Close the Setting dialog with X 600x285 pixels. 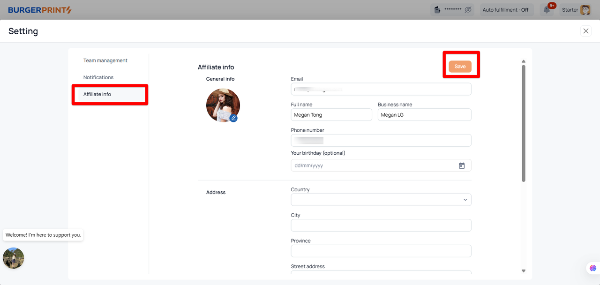click(586, 31)
